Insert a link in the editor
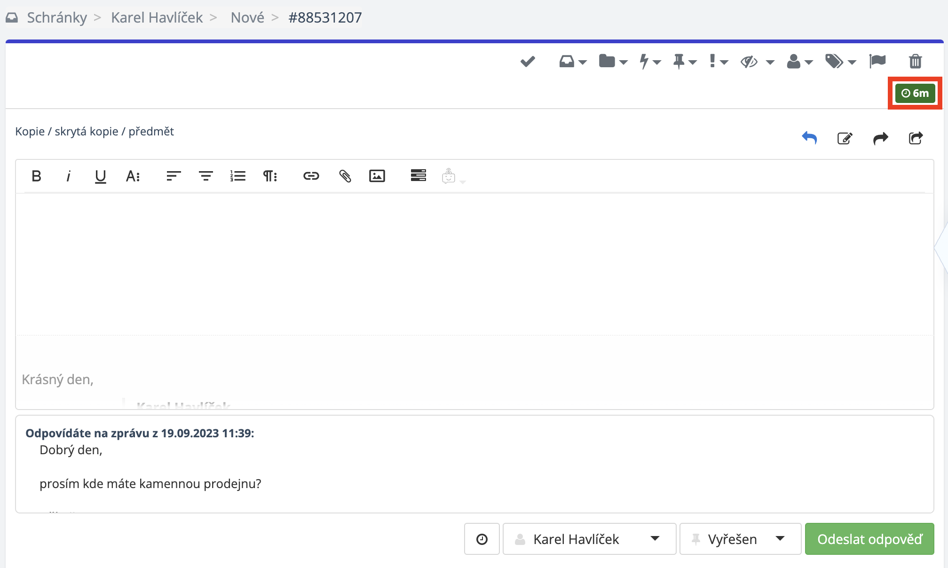The width and height of the screenshot is (948, 568). click(311, 176)
